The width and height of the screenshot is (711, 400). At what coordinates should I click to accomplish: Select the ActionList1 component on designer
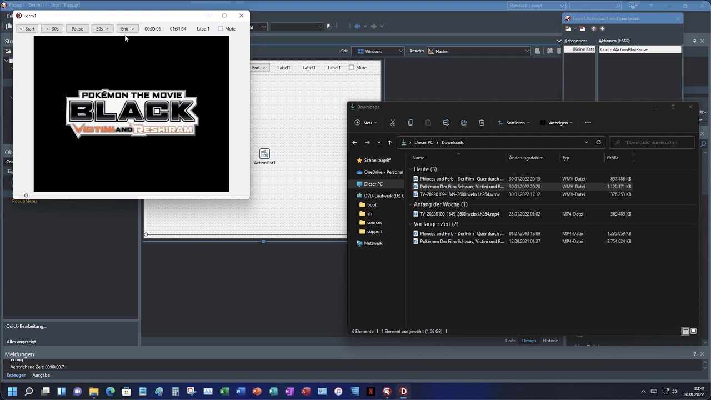[264, 153]
